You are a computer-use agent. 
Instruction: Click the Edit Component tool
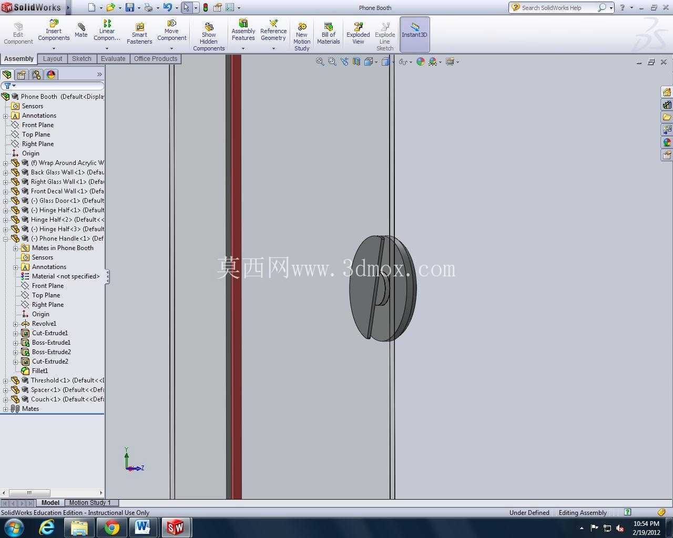(18, 34)
